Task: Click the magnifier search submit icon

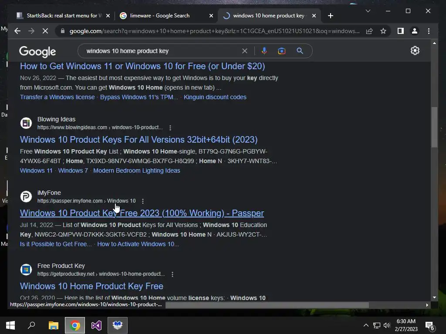Action: (x=300, y=51)
